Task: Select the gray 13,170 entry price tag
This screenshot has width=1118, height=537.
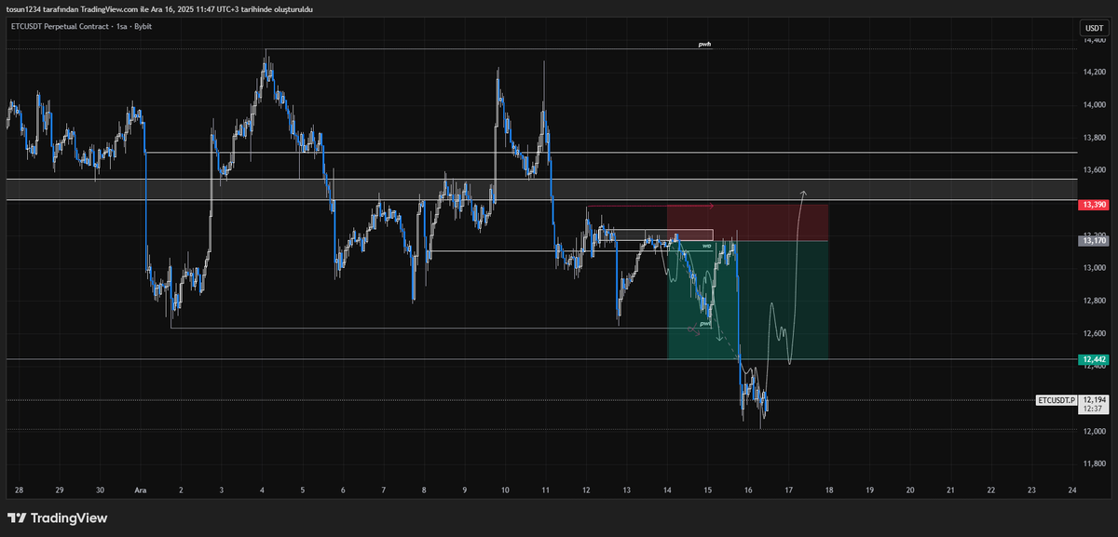Action: click(x=1092, y=240)
